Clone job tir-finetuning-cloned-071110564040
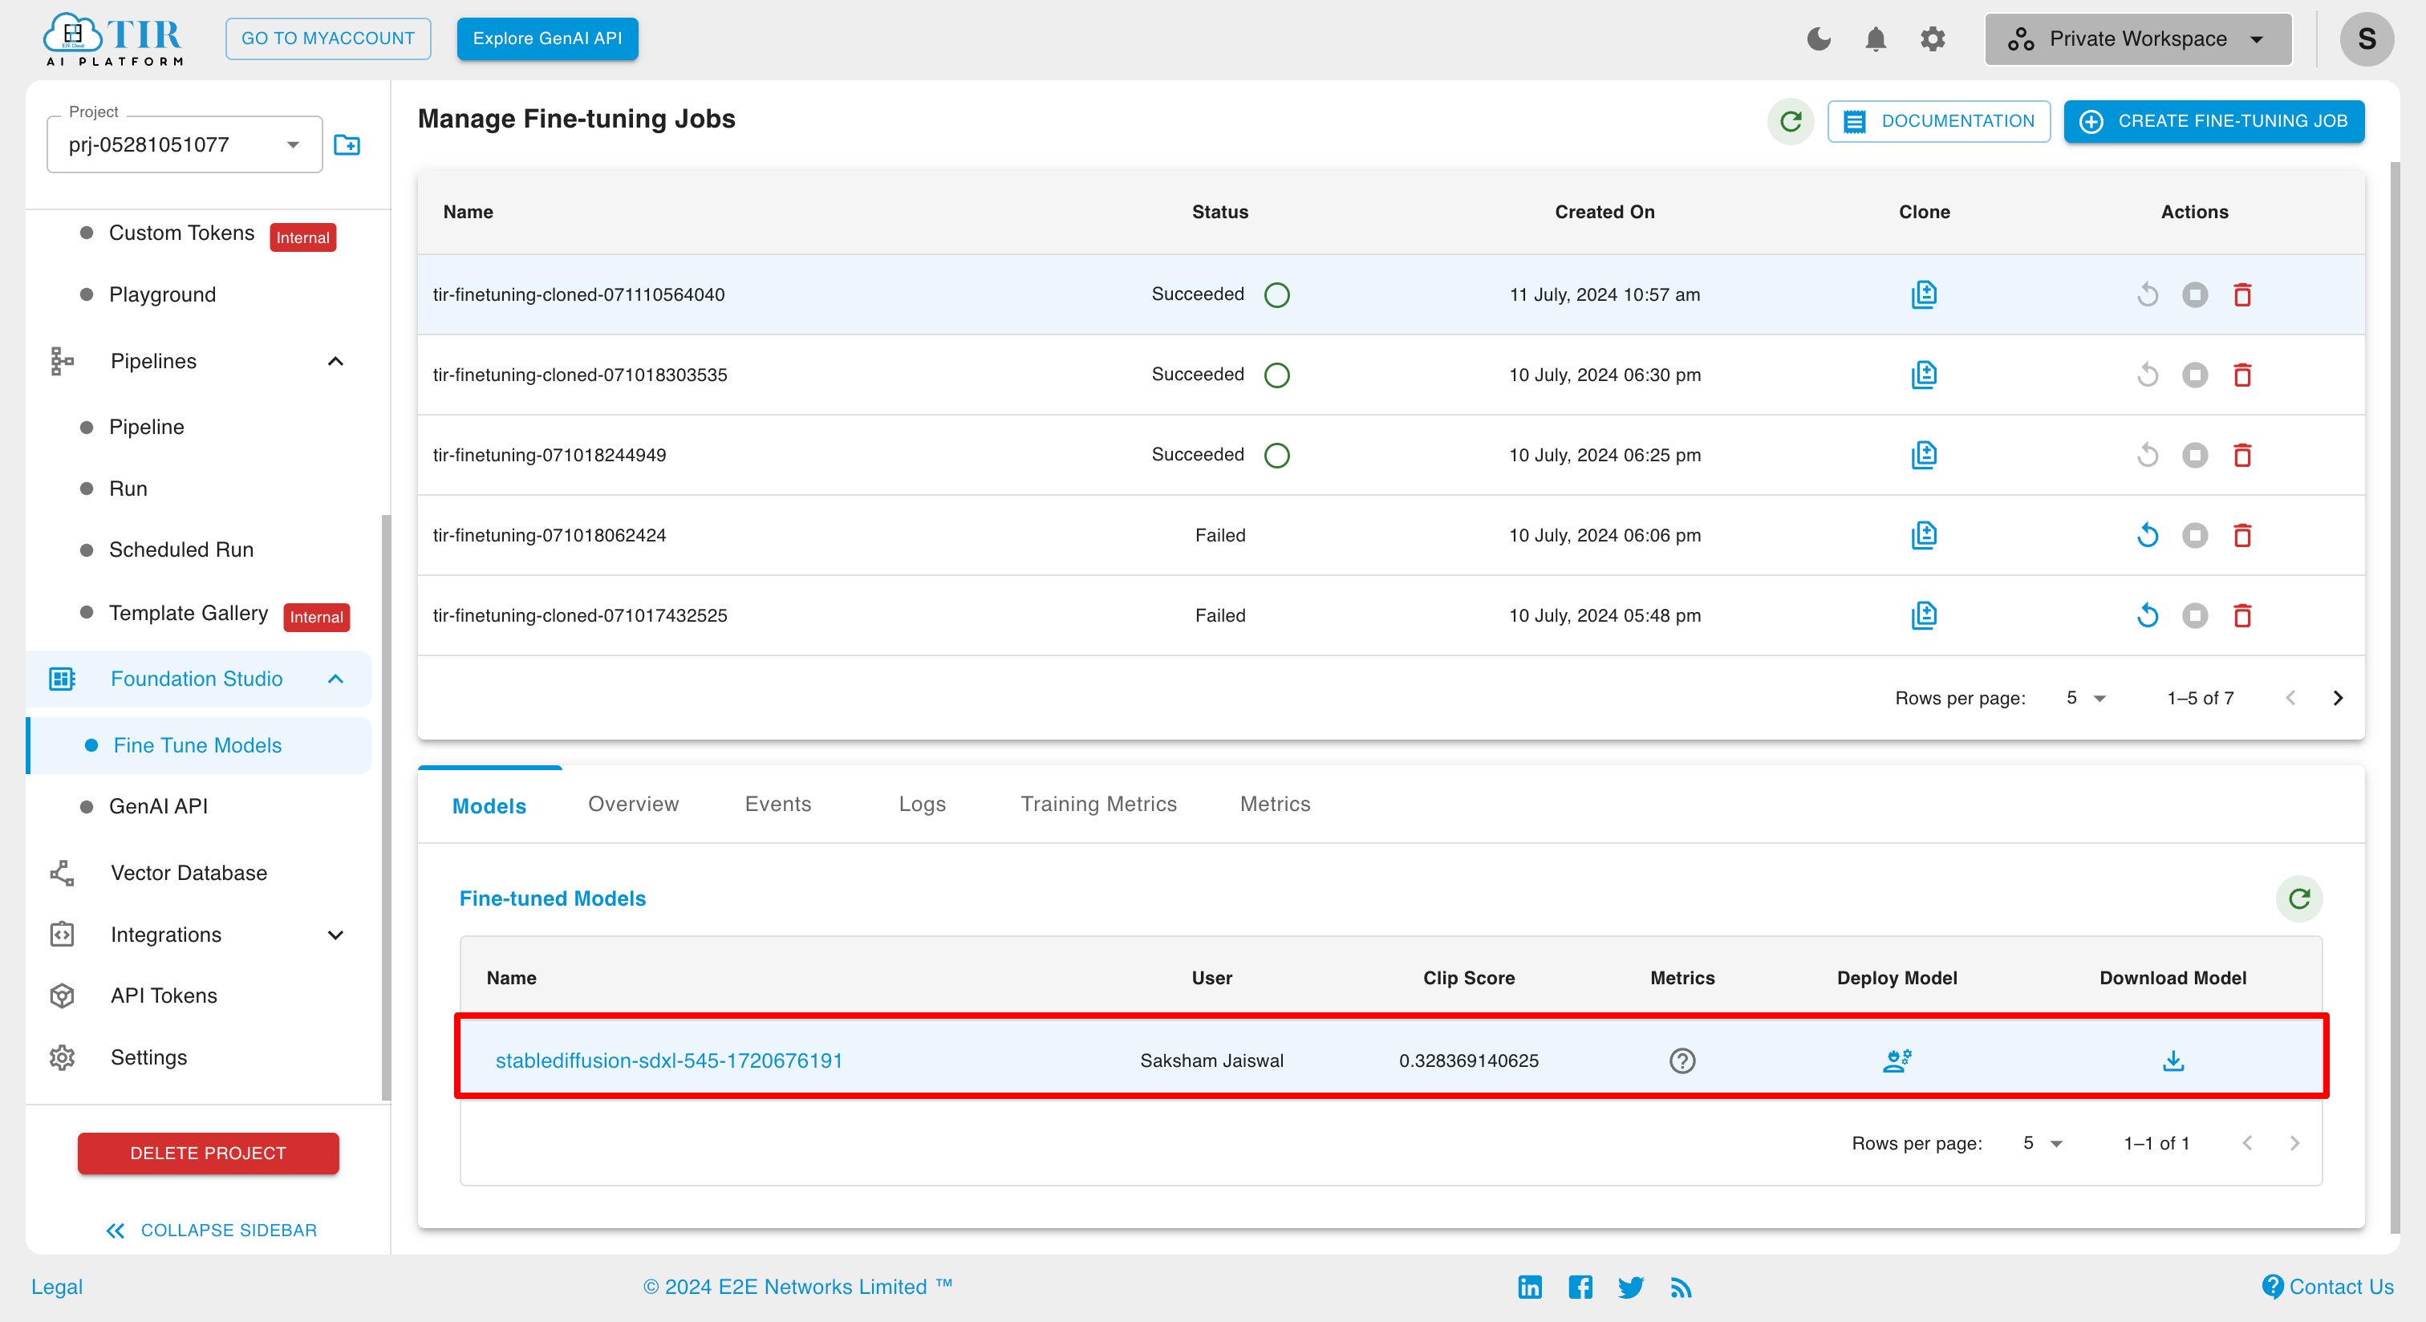This screenshot has width=2426, height=1322. coord(1924,294)
